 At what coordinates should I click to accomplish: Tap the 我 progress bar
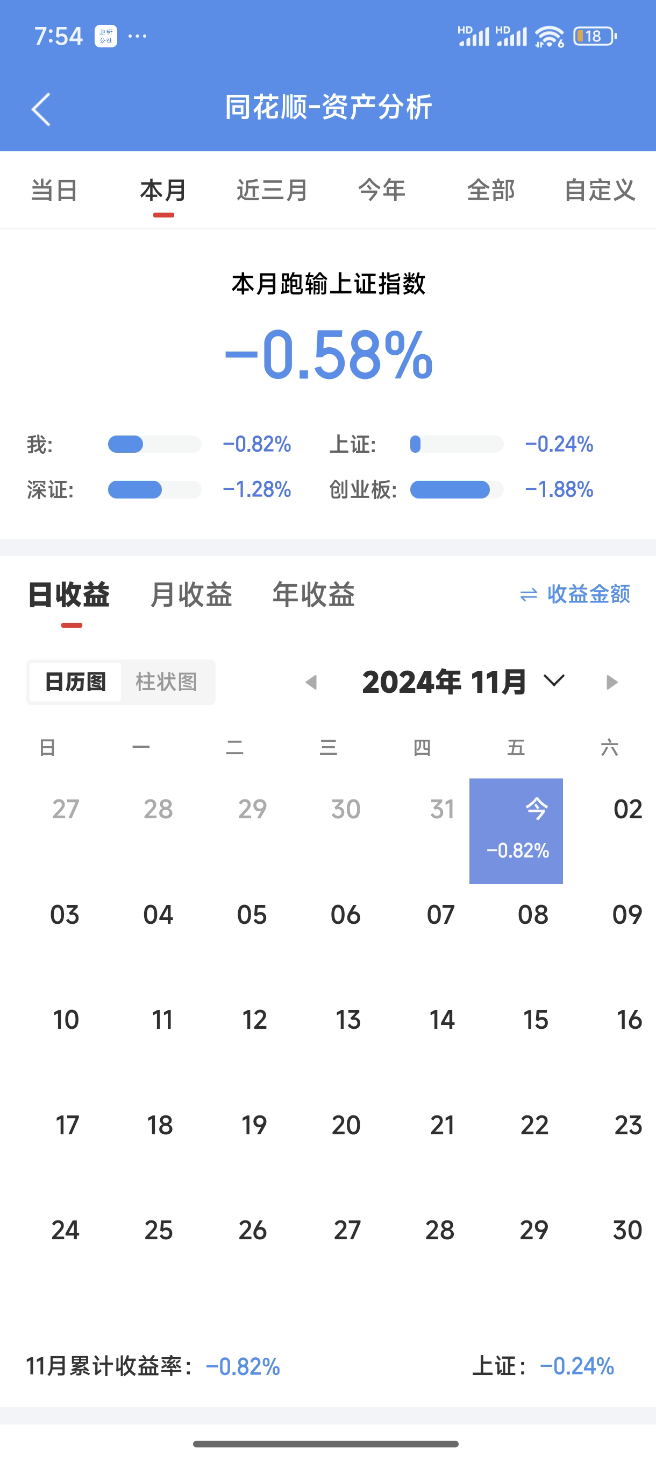pyautogui.click(x=154, y=444)
